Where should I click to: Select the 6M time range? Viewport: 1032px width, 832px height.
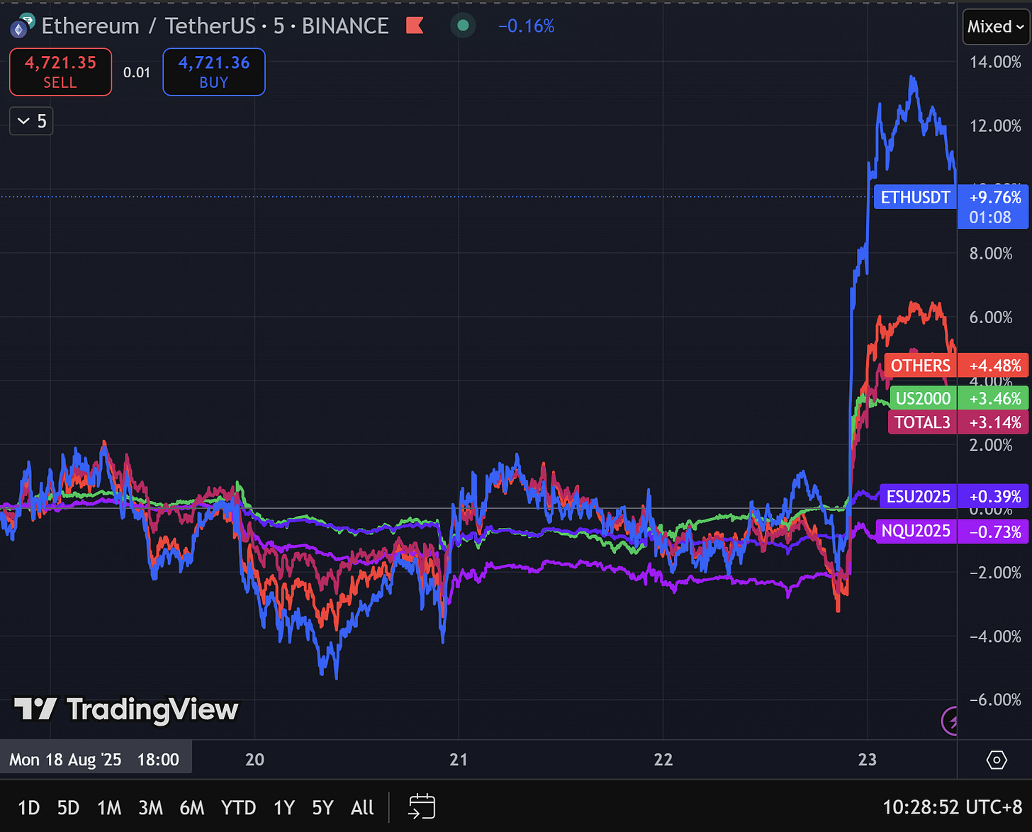[192, 807]
